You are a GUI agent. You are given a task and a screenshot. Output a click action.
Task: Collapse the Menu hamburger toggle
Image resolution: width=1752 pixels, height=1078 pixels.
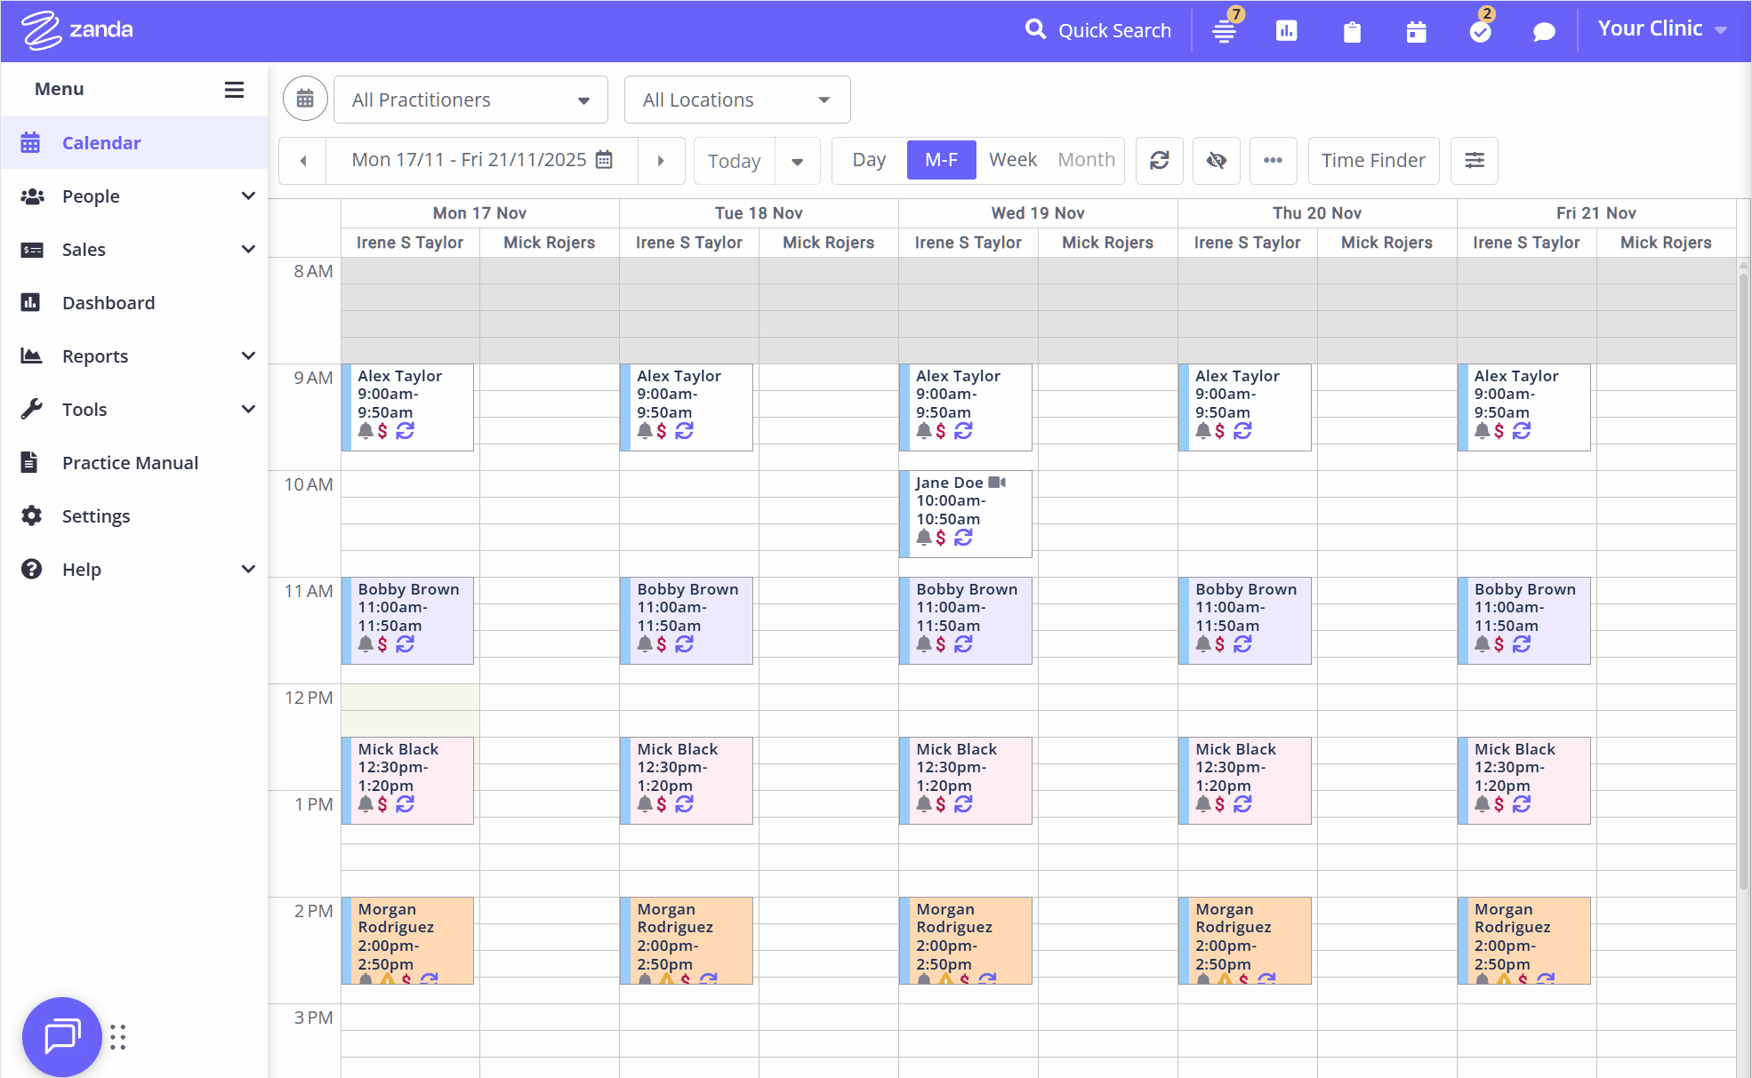click(234, 89)
